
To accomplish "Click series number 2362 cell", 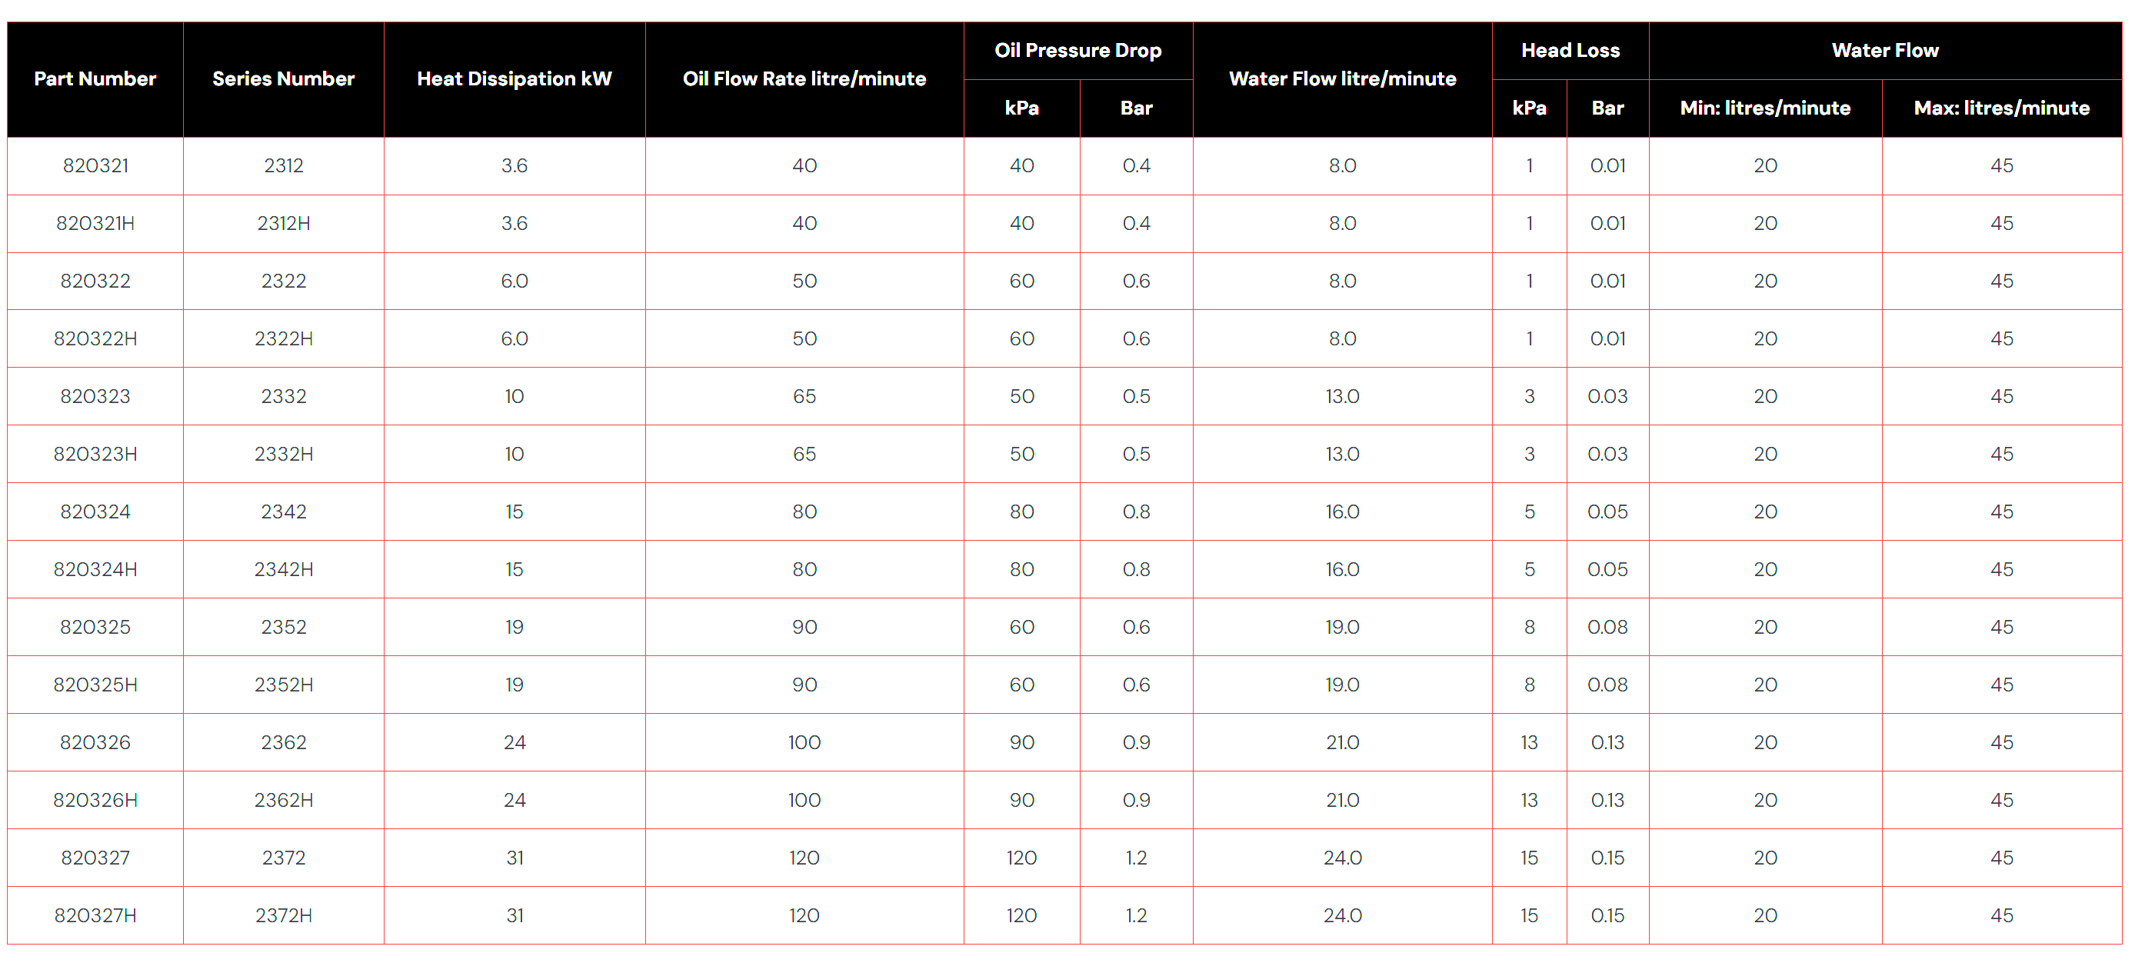I will coord(284,742).
